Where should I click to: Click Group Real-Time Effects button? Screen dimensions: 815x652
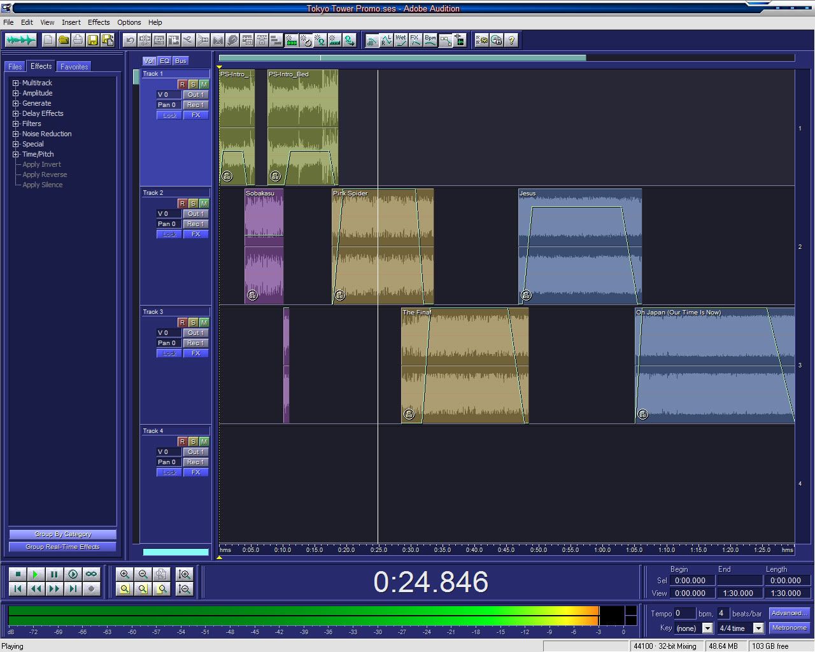pos(62,546)
